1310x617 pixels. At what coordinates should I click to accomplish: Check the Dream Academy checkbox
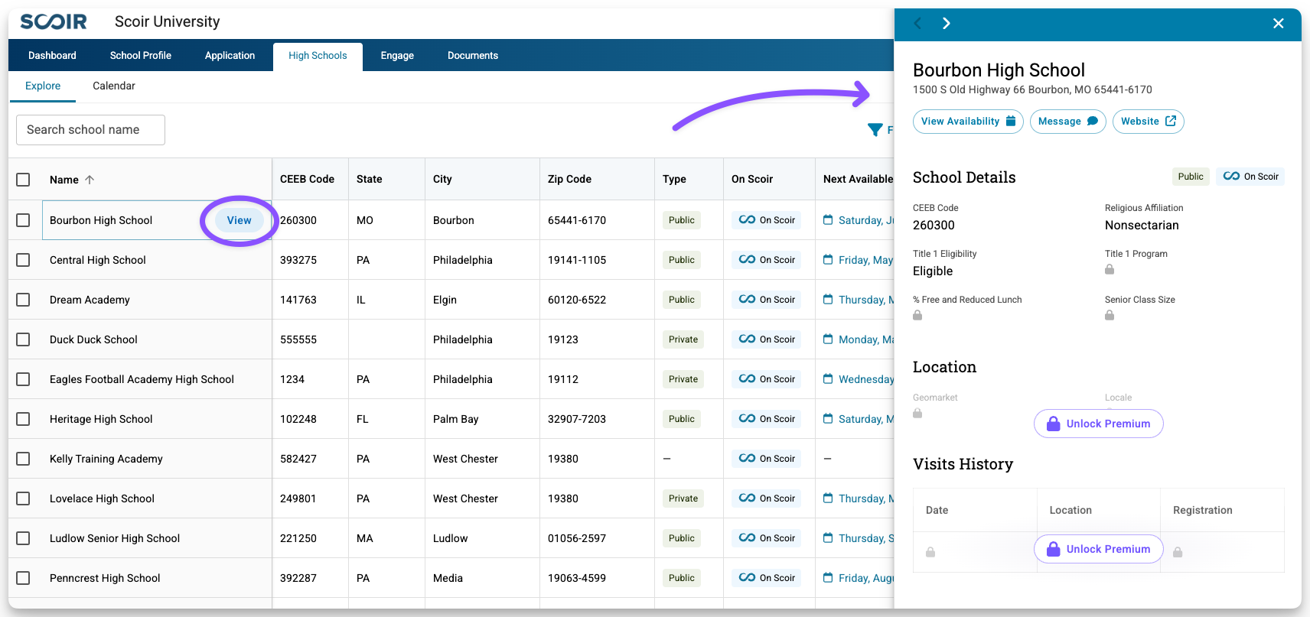pos(23,300)
